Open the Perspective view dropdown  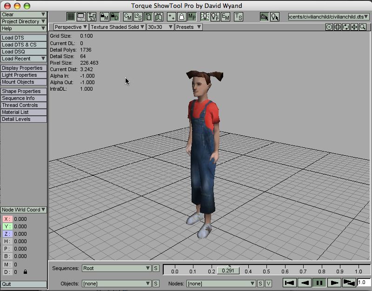[71, 27]
